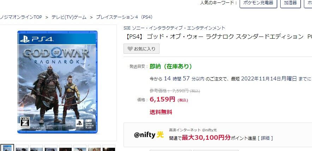312x151 pixels.
Task: Select the first highlighted product thumbnail
Action: coord(7,148)
